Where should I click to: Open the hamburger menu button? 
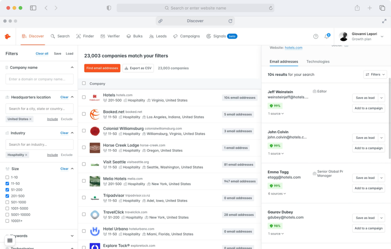[x=10, y=240]
